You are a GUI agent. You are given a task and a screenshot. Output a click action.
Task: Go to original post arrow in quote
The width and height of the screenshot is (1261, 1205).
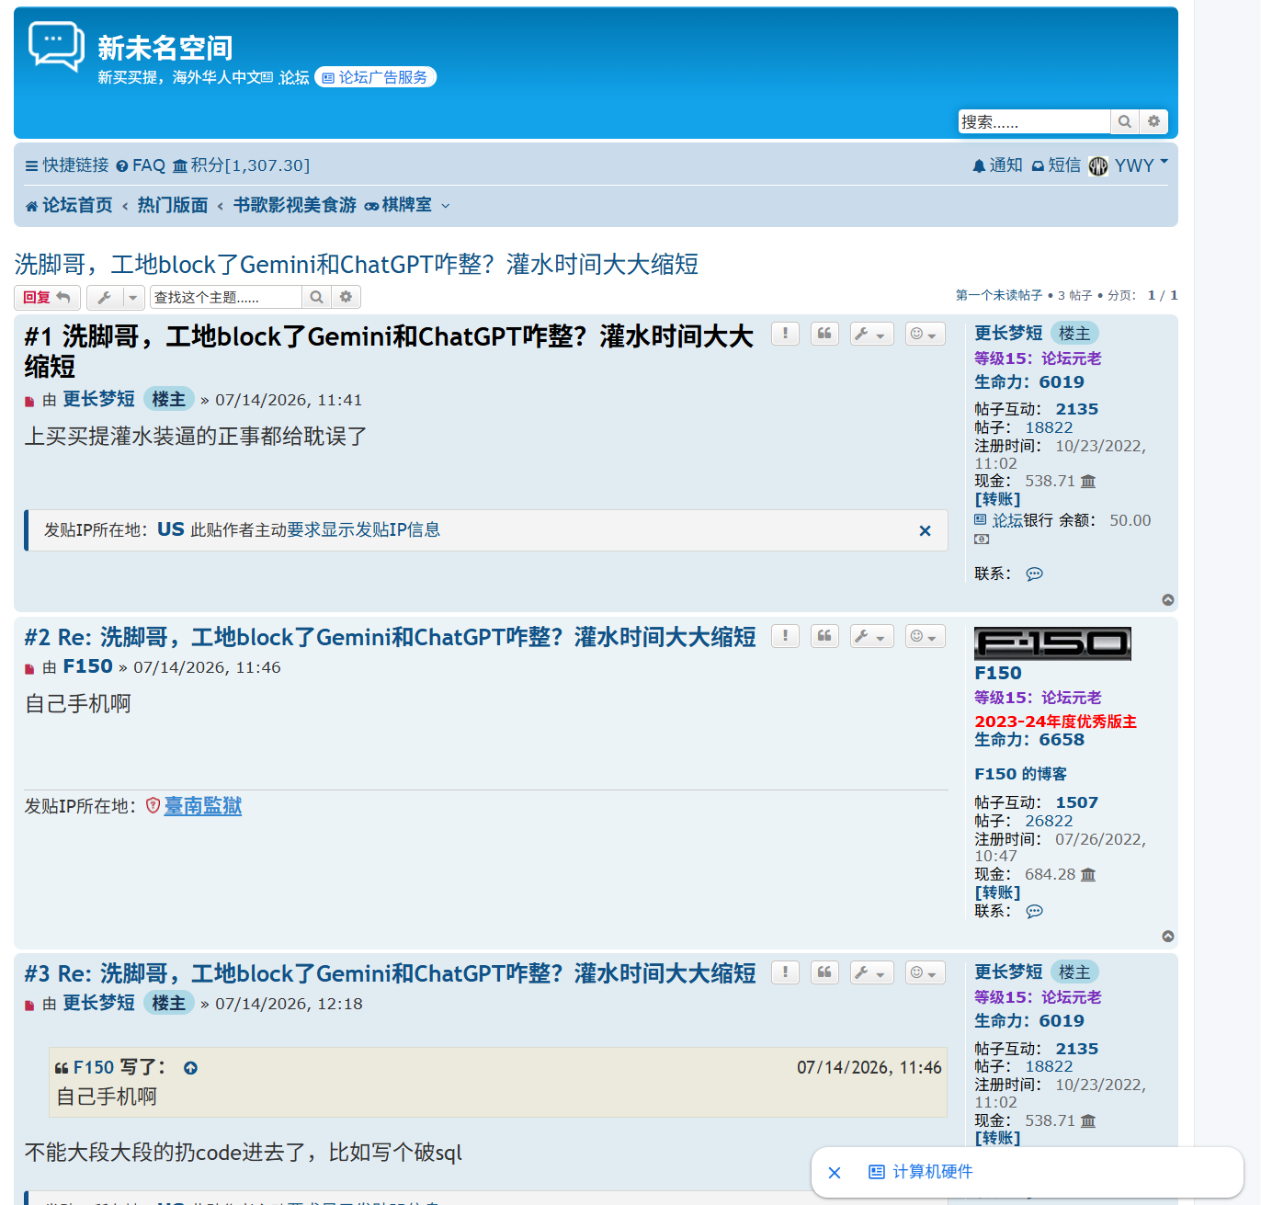pyautogui.click(x=190, y=1068)
